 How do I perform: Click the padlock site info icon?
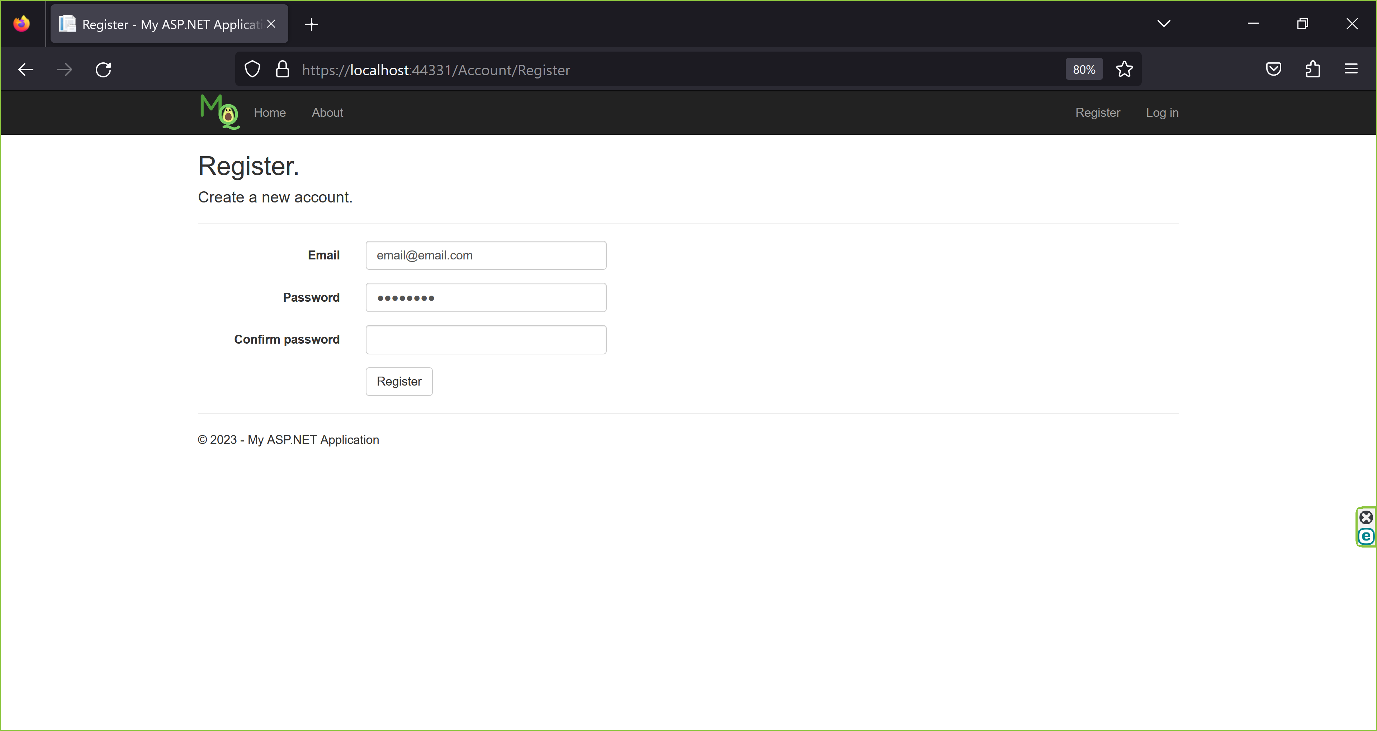[x=282, y=70]
